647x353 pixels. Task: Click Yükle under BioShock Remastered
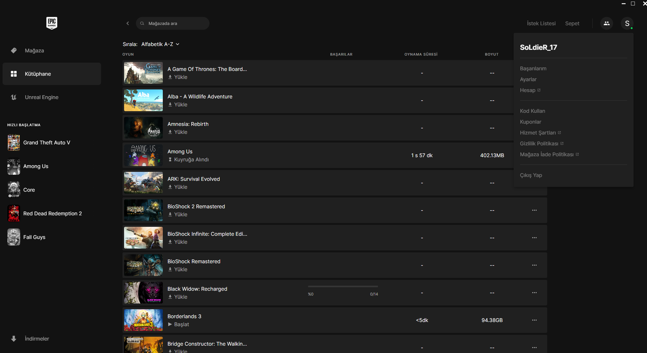click(x=178, y=269)
